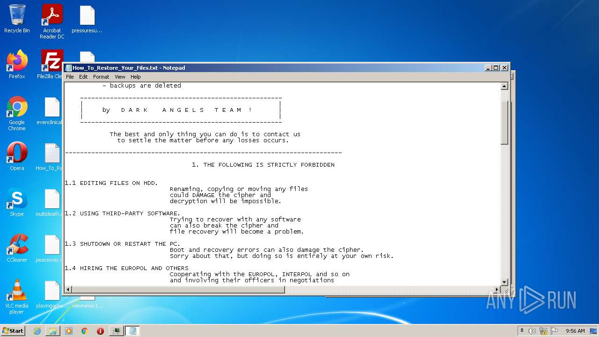Maximize the Notepad window

click(496, 68)
